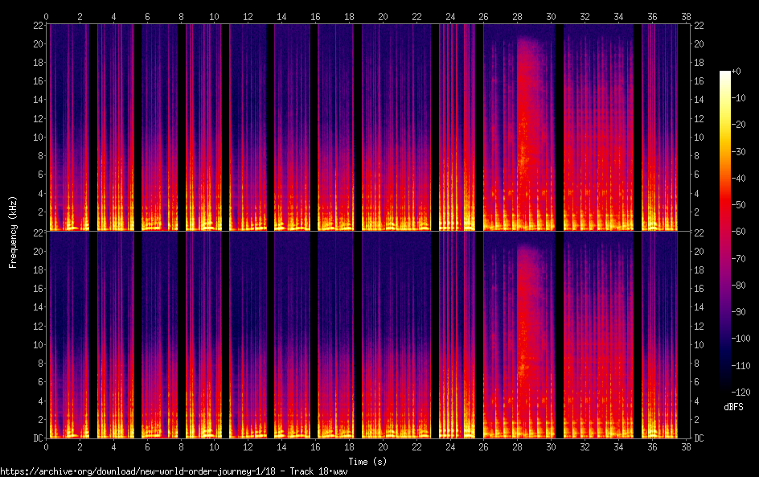Pick the red -60 level on the color scale
The image size is (759, 477).
coord(725,232)
